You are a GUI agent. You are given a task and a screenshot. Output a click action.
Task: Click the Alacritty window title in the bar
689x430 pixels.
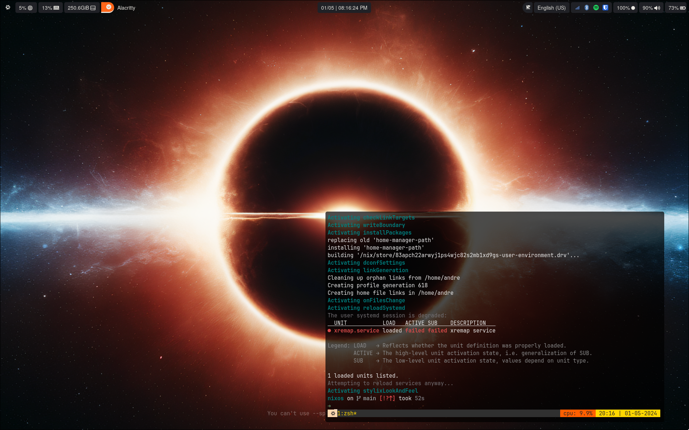coord(126,8)
